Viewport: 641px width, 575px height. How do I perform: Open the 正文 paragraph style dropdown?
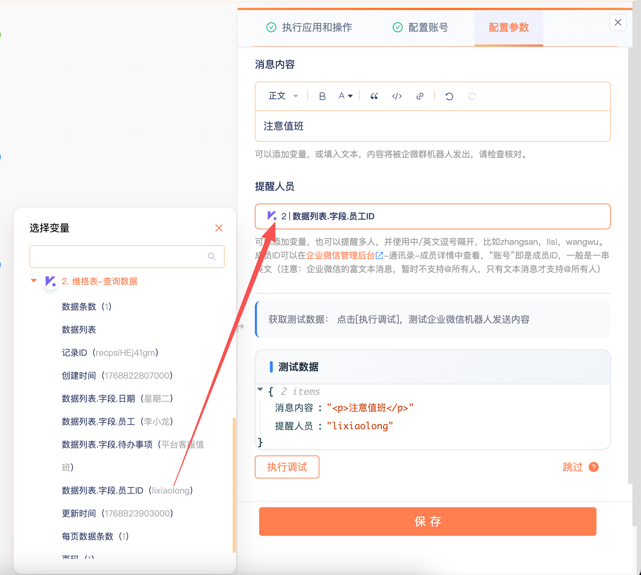point(284,96)
